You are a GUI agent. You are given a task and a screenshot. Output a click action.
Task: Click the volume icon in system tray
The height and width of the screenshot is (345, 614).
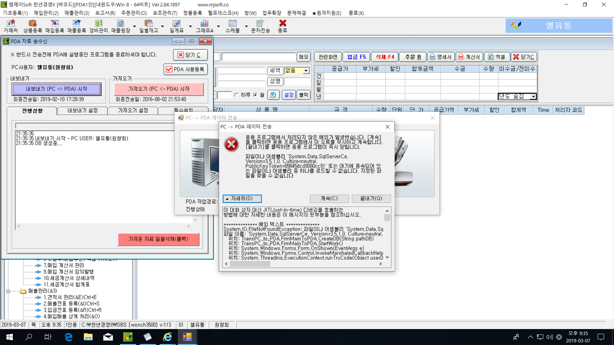(x=549, y=337)
